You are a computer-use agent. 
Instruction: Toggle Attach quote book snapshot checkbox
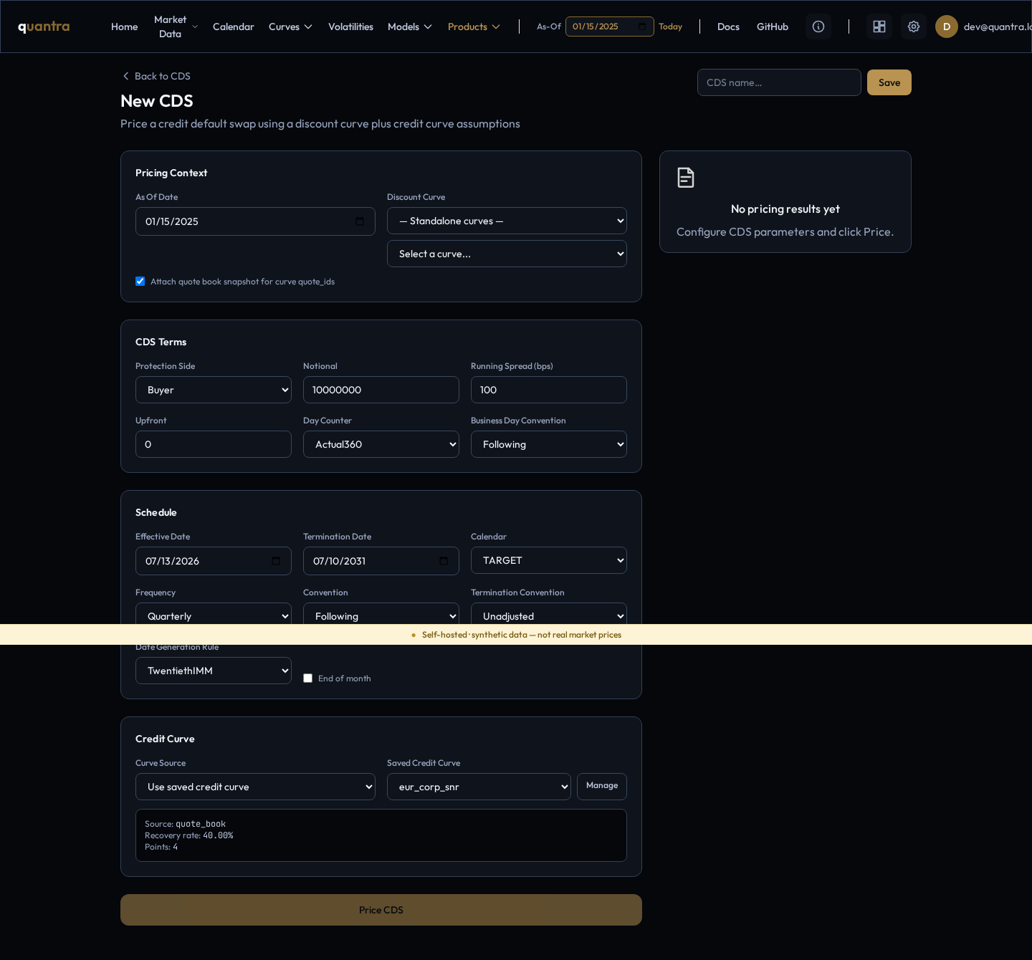[x=140, y=282]
